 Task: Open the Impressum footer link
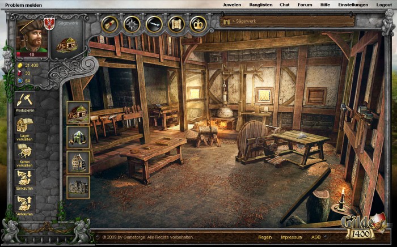pos(292,237)
